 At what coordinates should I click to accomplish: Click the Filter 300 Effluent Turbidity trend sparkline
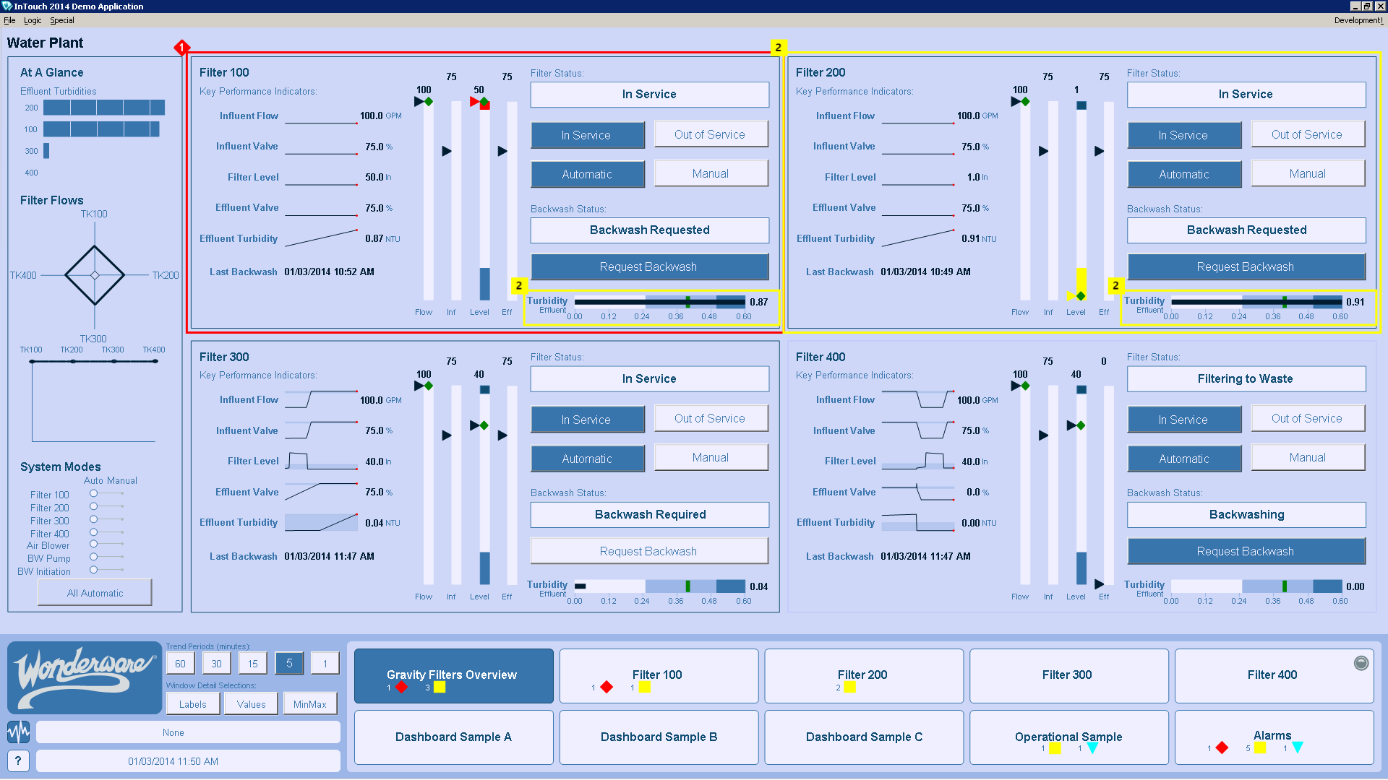click(321, 522)
